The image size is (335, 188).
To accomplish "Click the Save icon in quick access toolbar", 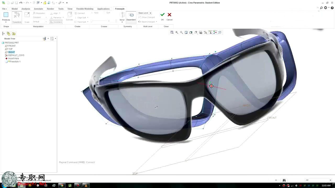I will click(16, 3).
